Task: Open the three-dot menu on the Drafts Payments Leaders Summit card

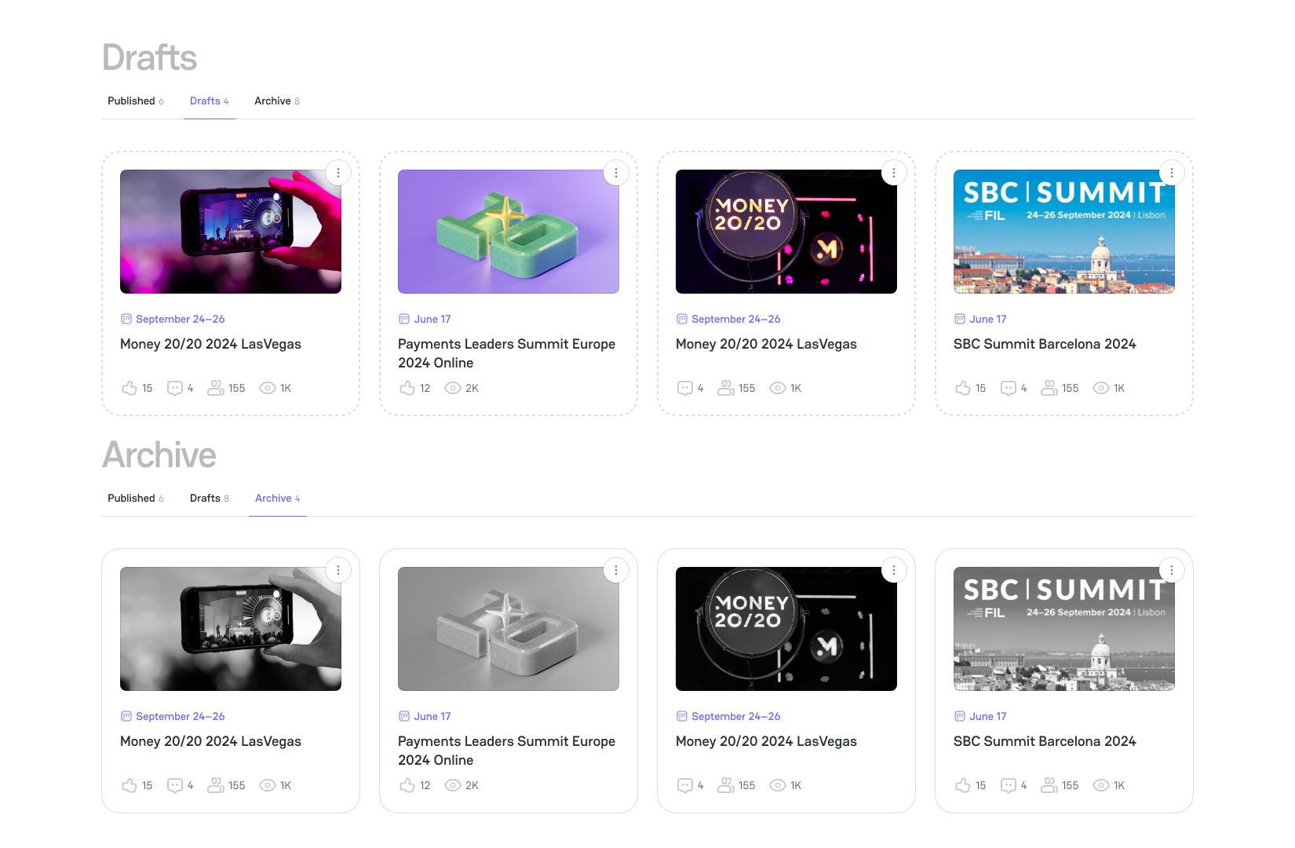Action: pos(616,173)
